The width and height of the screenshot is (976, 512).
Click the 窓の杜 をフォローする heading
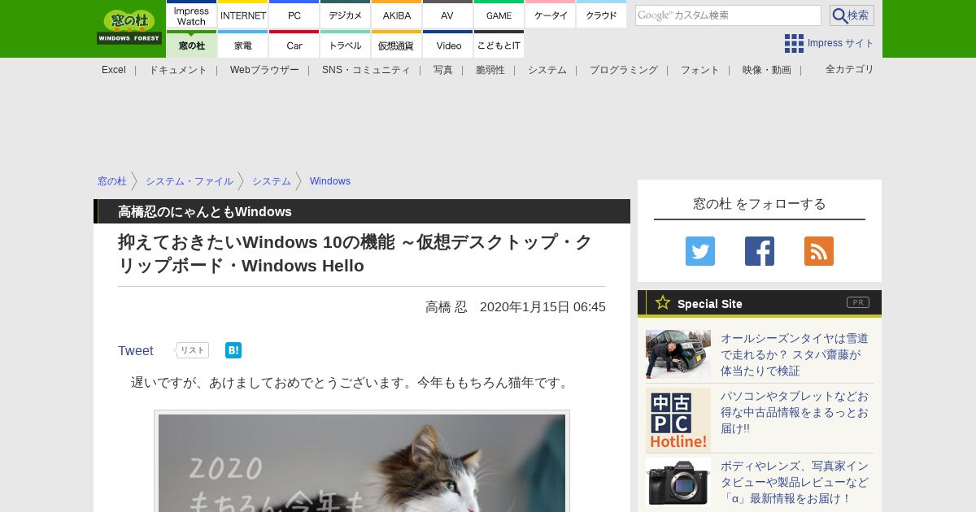pyautogui.click(x=760, y=203)
